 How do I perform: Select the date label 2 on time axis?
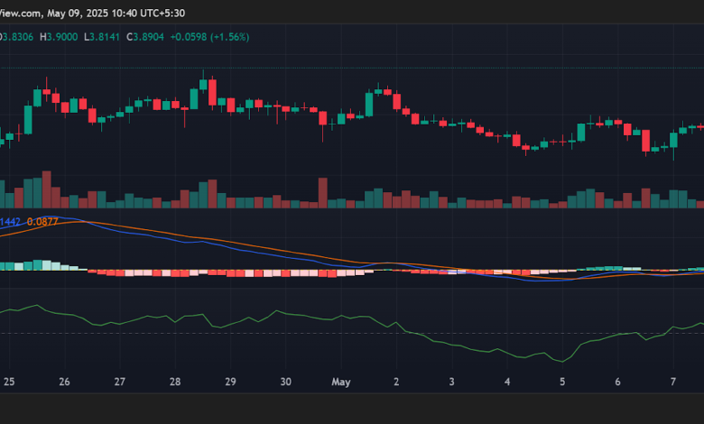point(396,382)
